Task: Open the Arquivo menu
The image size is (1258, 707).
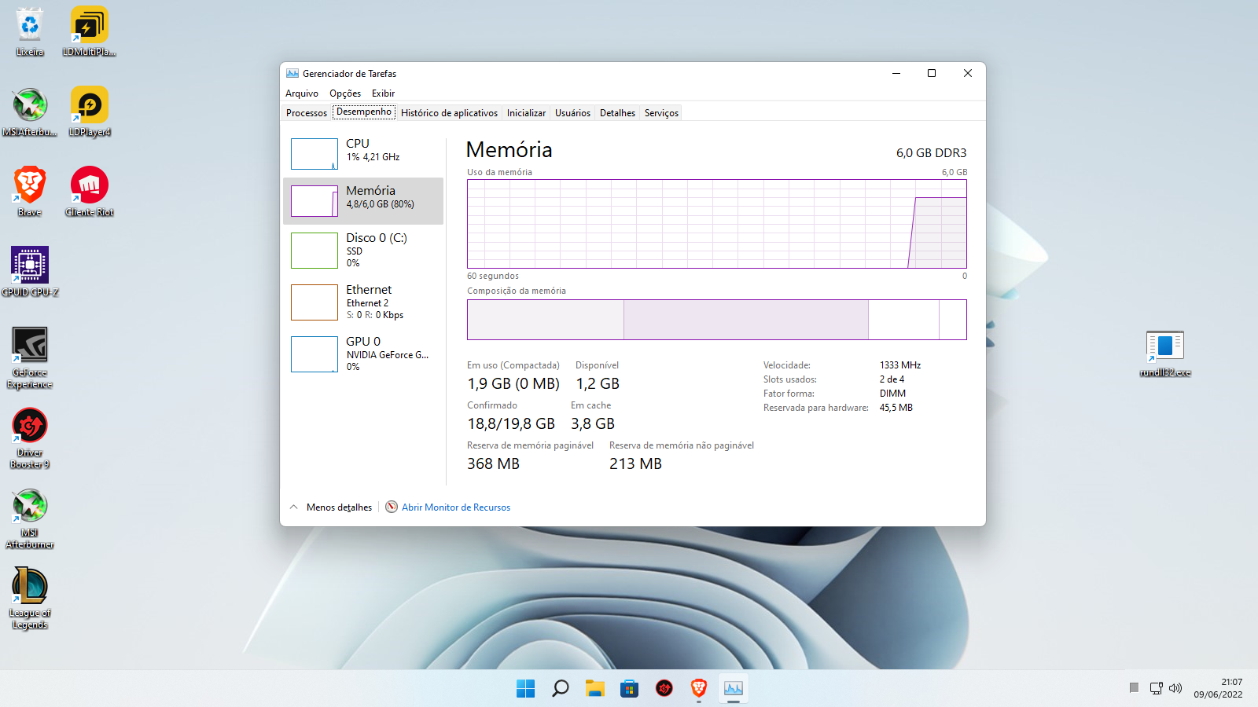Action: pos(302,93)
